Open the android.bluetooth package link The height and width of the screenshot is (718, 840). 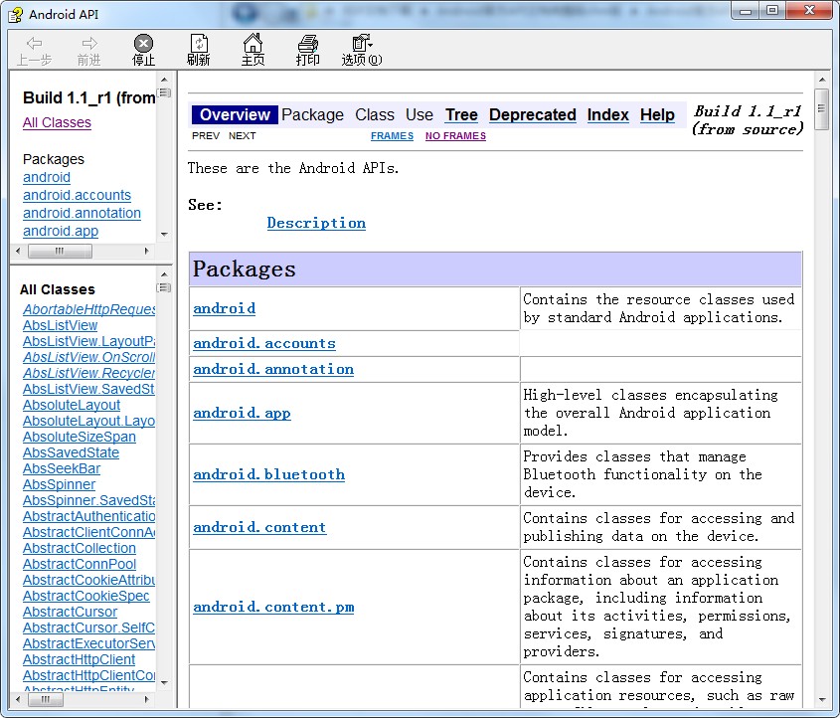268,475
